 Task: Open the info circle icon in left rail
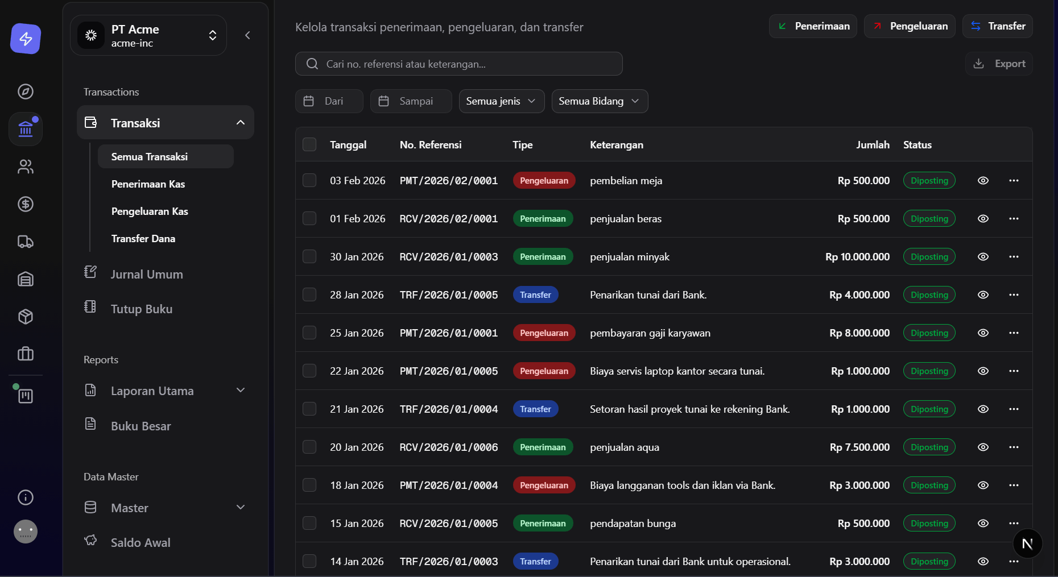pyautogui.click(x=26, y=497)
